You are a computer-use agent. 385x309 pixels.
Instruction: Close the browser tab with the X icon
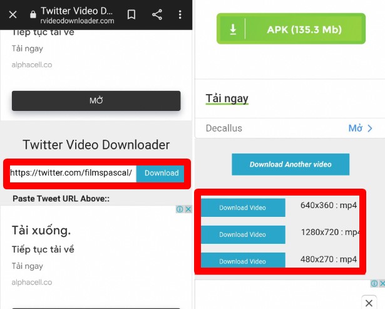click(x=13, y=15)
